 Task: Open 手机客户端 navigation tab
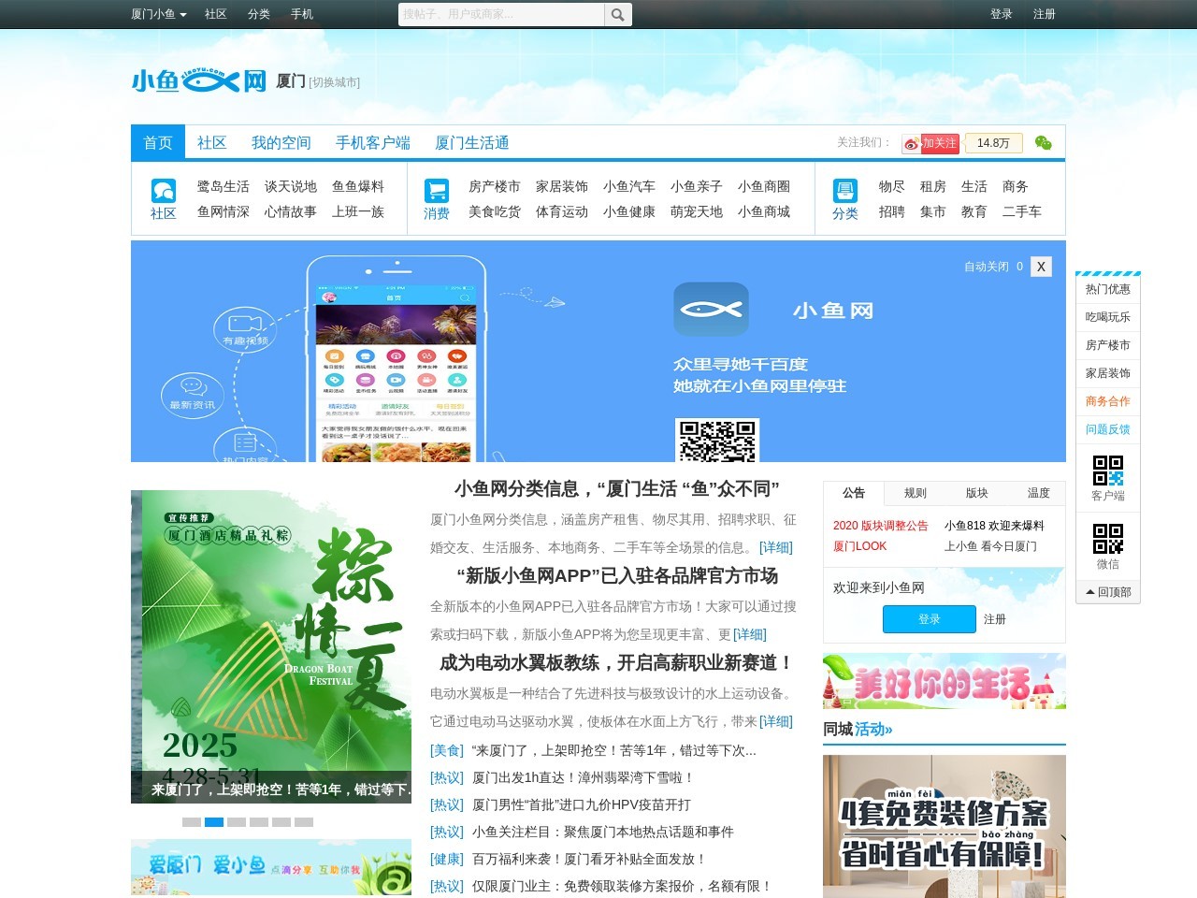tap(373, 142)
